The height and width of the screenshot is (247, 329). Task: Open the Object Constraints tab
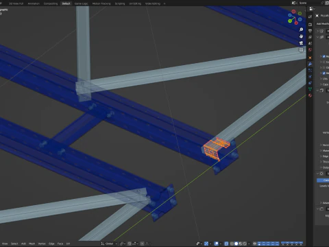point(310,83)
